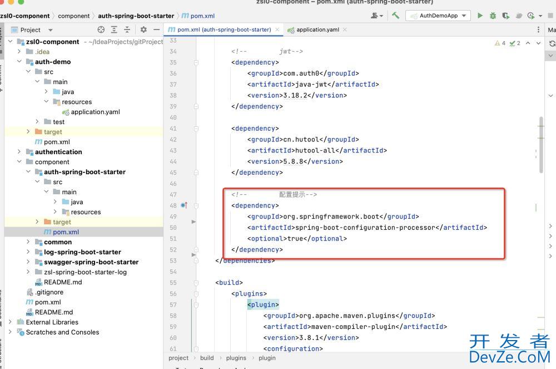Image resolution: width=556 pixels, height=369 pixels.
Task: Expand External Libraries node
Action: tap(10, 322)
